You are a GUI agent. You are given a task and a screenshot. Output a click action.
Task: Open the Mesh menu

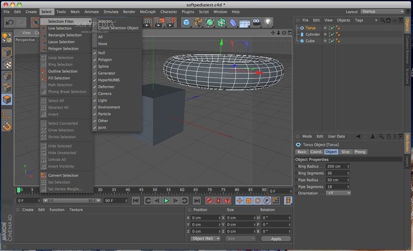(x=75, y=12)
